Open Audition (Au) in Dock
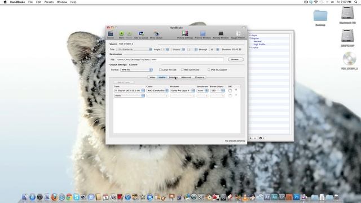 pos(275,197)
